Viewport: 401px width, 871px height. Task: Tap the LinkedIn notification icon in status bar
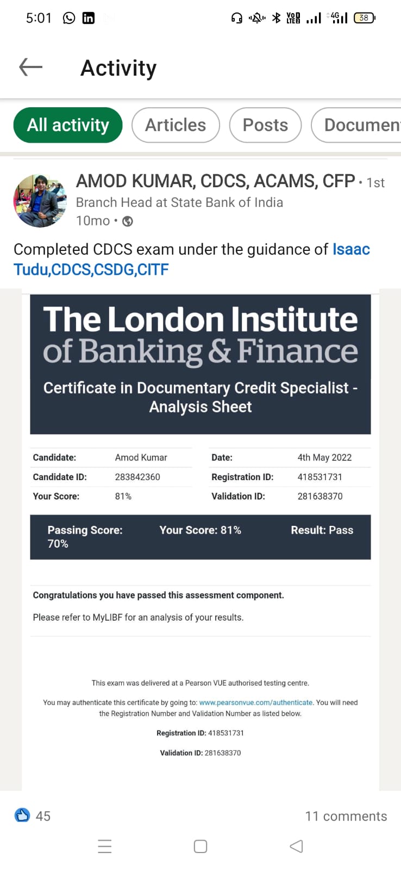point(88,18)
